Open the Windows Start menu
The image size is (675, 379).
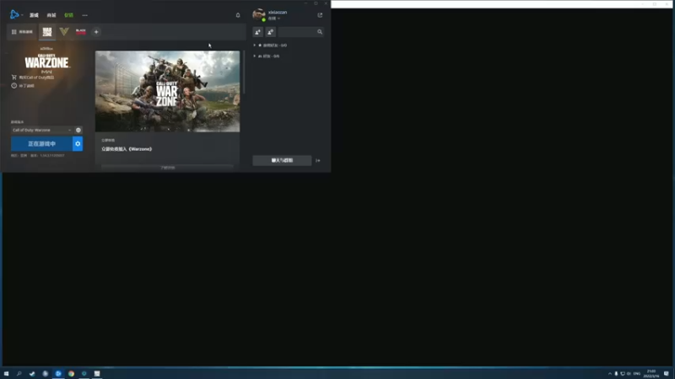pyautogui.click(x=6, y=373)
